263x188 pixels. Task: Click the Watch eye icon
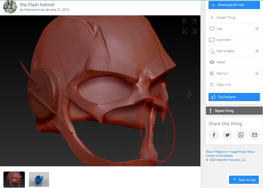tap(212, 62)
